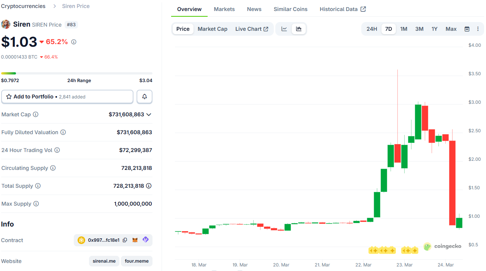Select the 24H timeframe toggle
This screenshot has height=271, width=486.
tap(372, 29)
